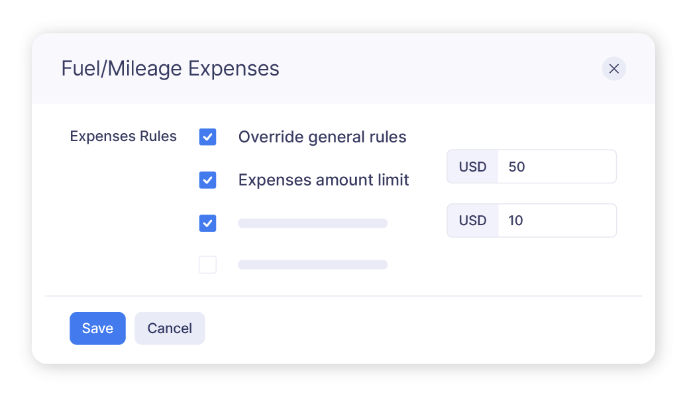Viewport: 687px width, 398px height.
Task: Uncheck the third expense rule checkbox
Action: coord(207,223)
